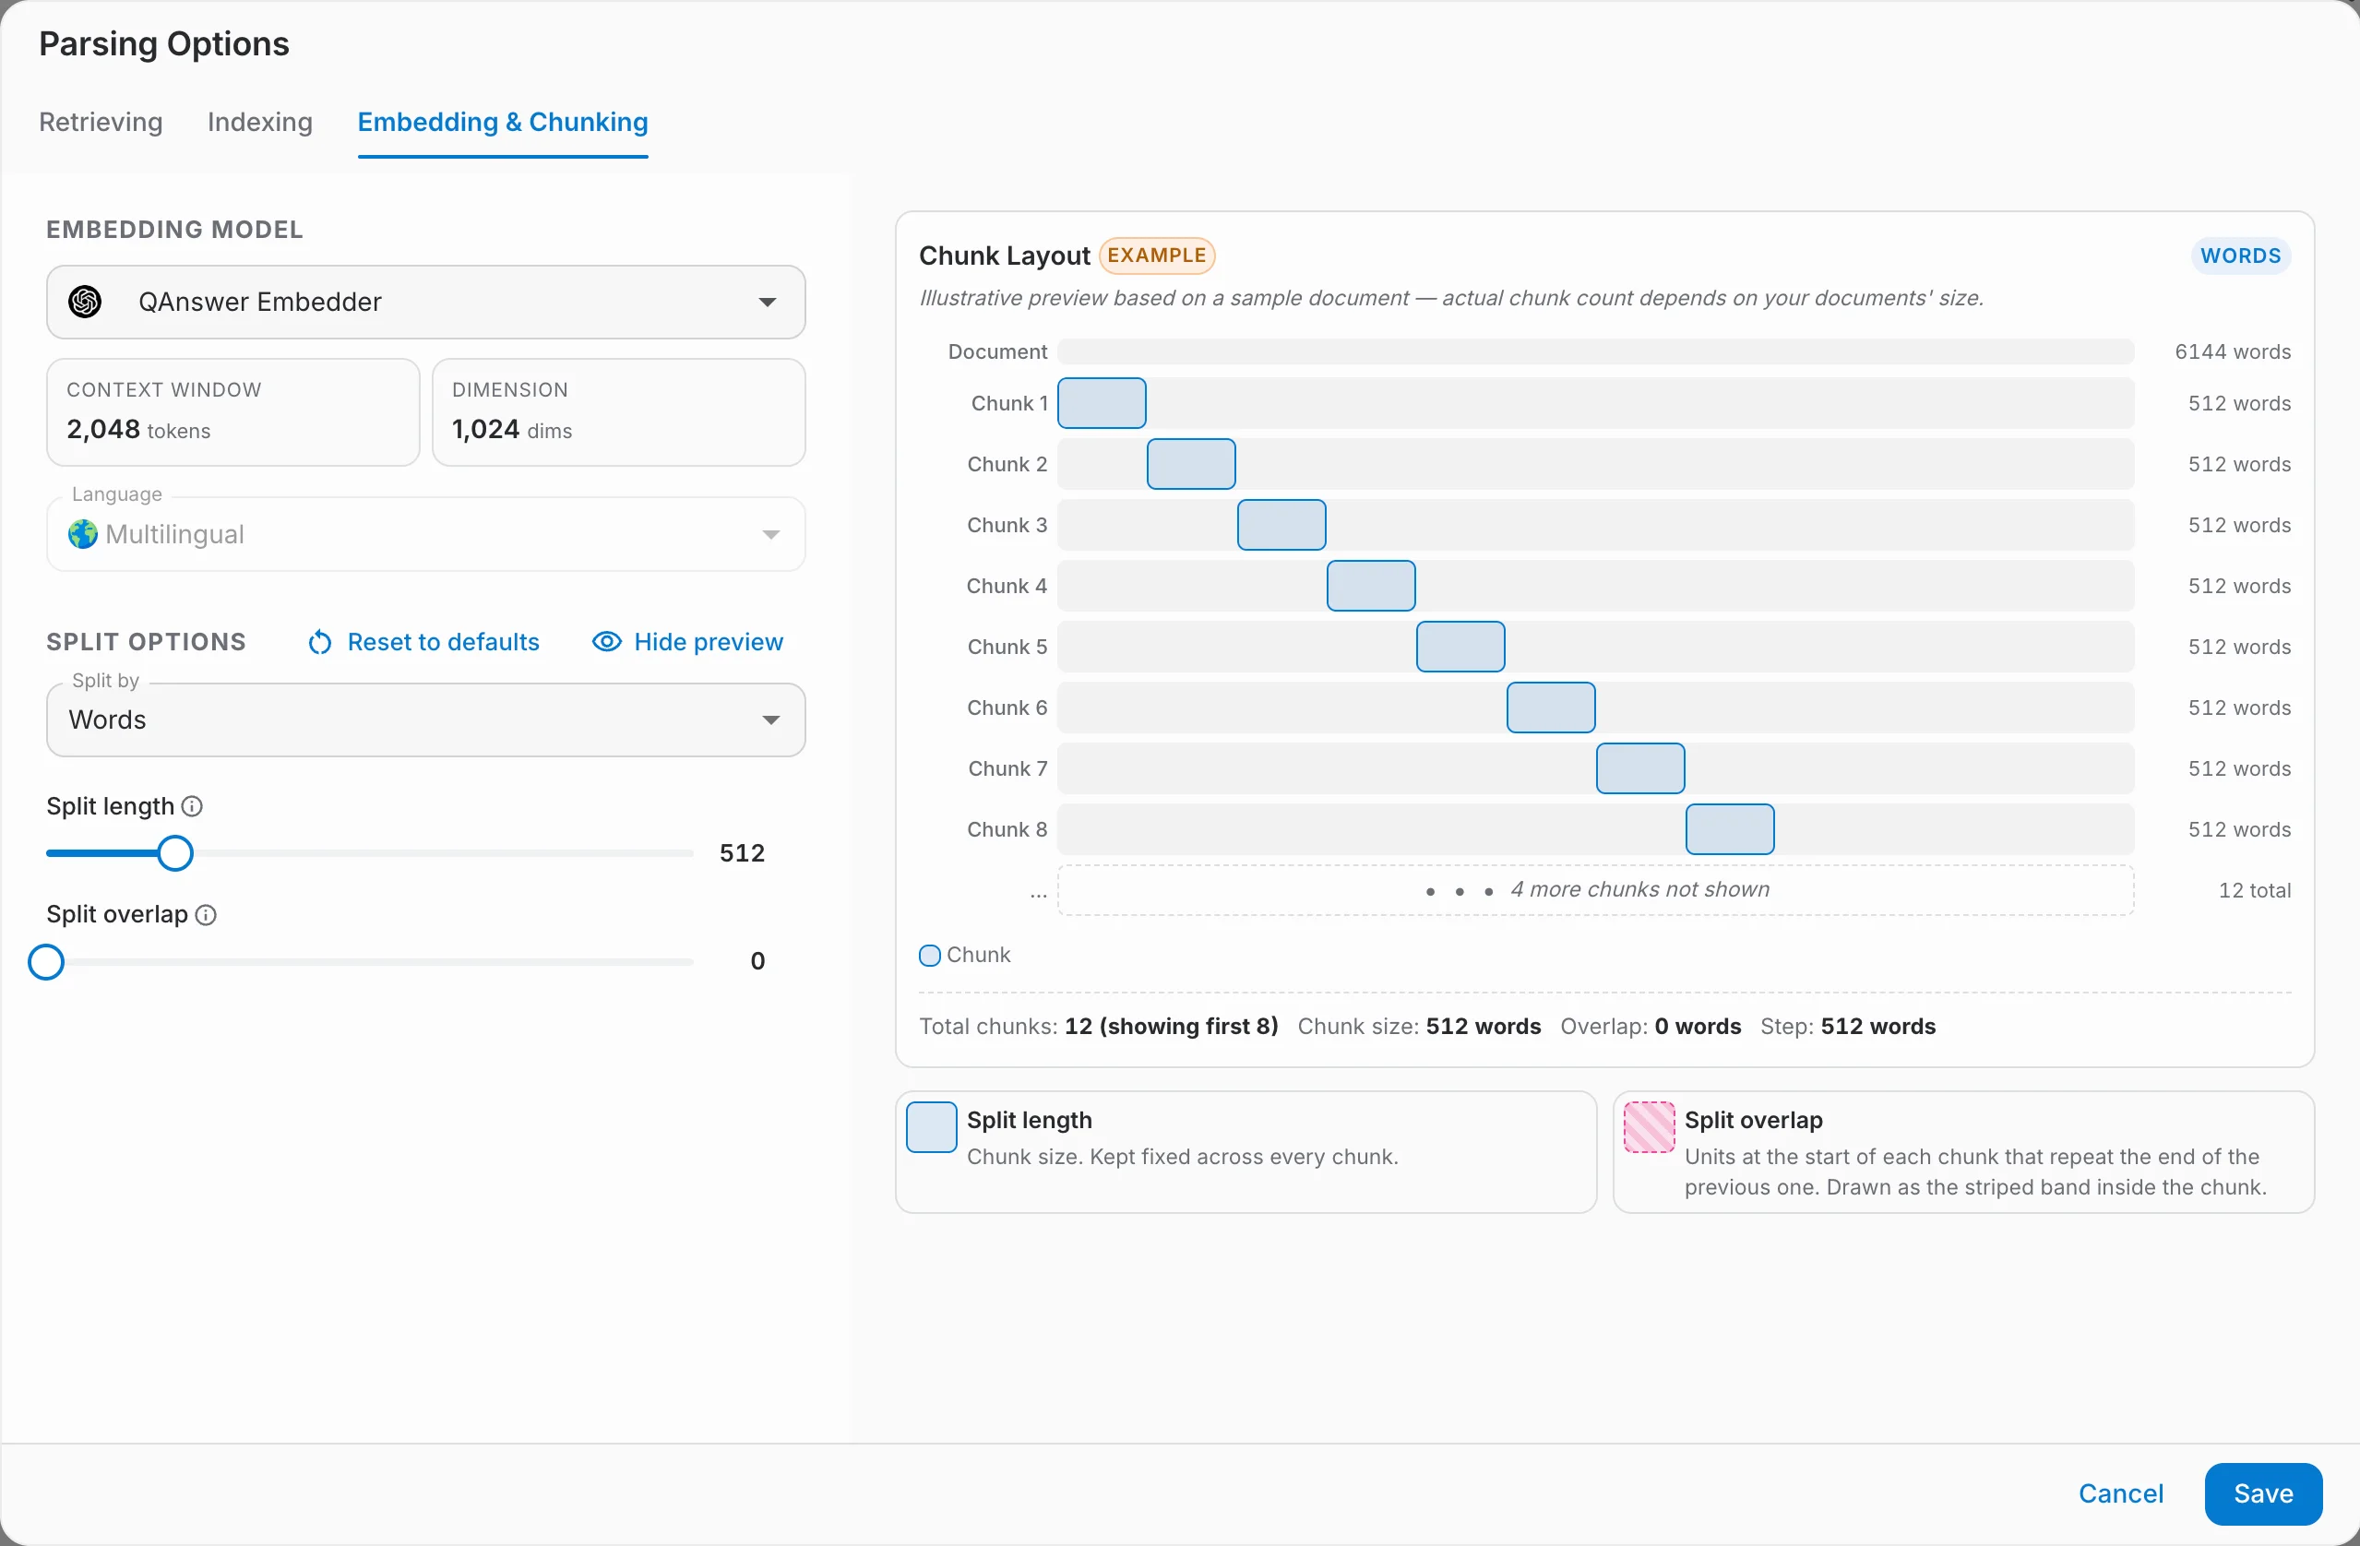Open the QAnswer Embedder model dropdown

pos(425,302)
